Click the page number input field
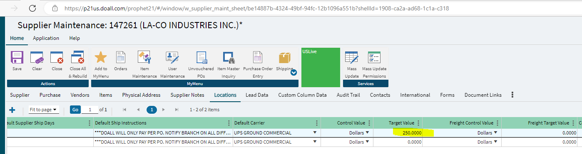The image size is (582, 154). (90, 110)
